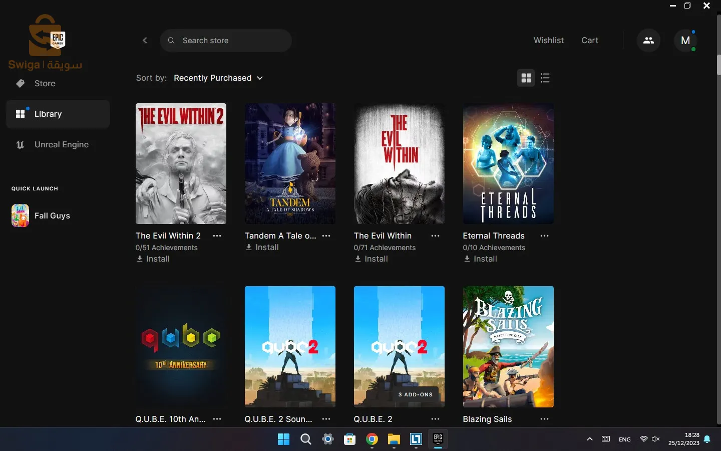Click the more options dots for Blazing Sails
The image size is (721, 451).
(x=544, y=419)
